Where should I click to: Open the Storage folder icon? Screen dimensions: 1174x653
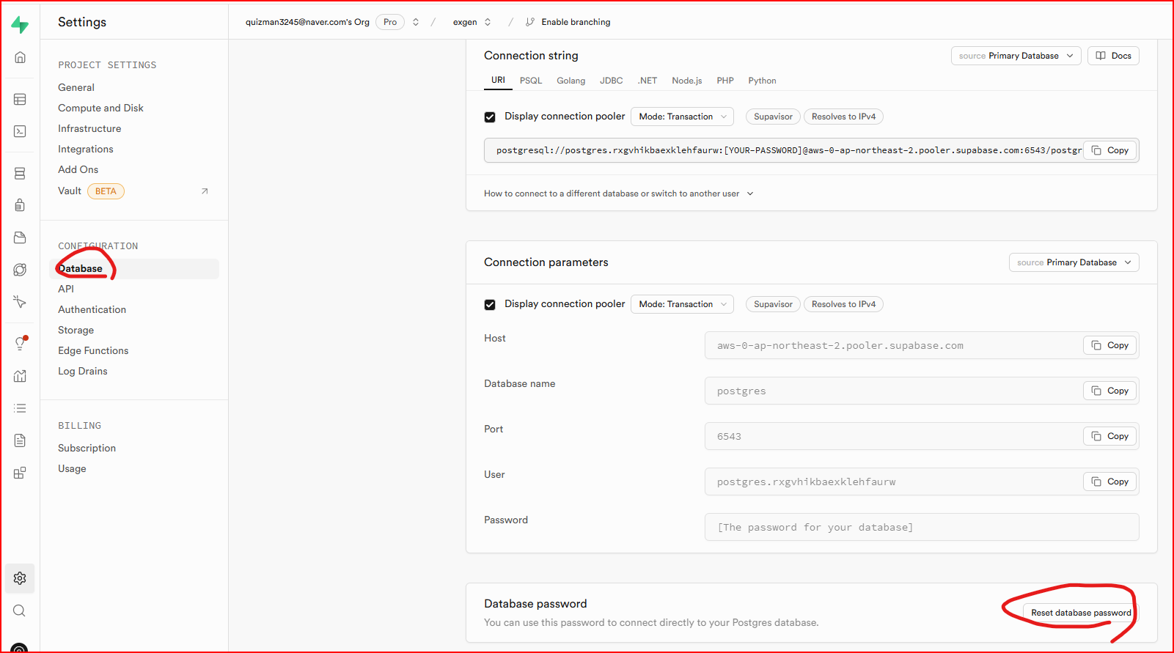[x=20, y=237]
